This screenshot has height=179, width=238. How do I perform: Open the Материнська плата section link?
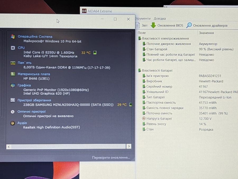point(34,74)
